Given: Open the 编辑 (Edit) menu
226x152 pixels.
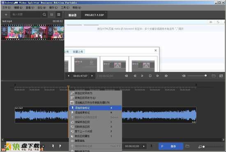Looking at the screenshot, I should 18,8.
